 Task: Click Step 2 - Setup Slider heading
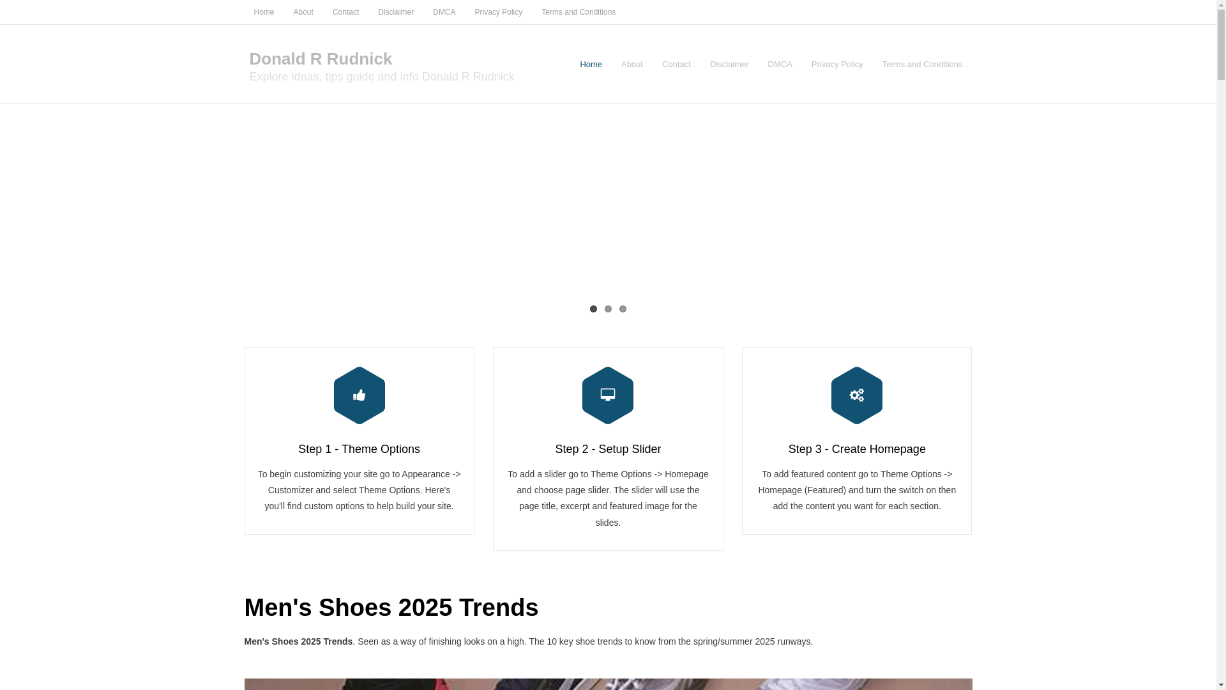608,449
